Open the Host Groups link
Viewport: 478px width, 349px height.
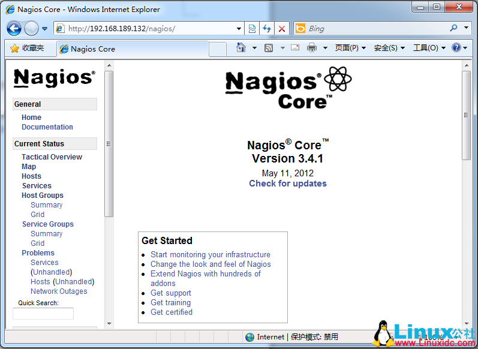(x=43, y=195)
